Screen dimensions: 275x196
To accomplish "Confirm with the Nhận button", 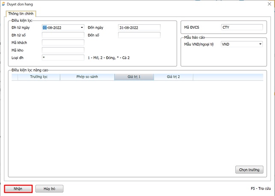I will [x=18, y=188].
